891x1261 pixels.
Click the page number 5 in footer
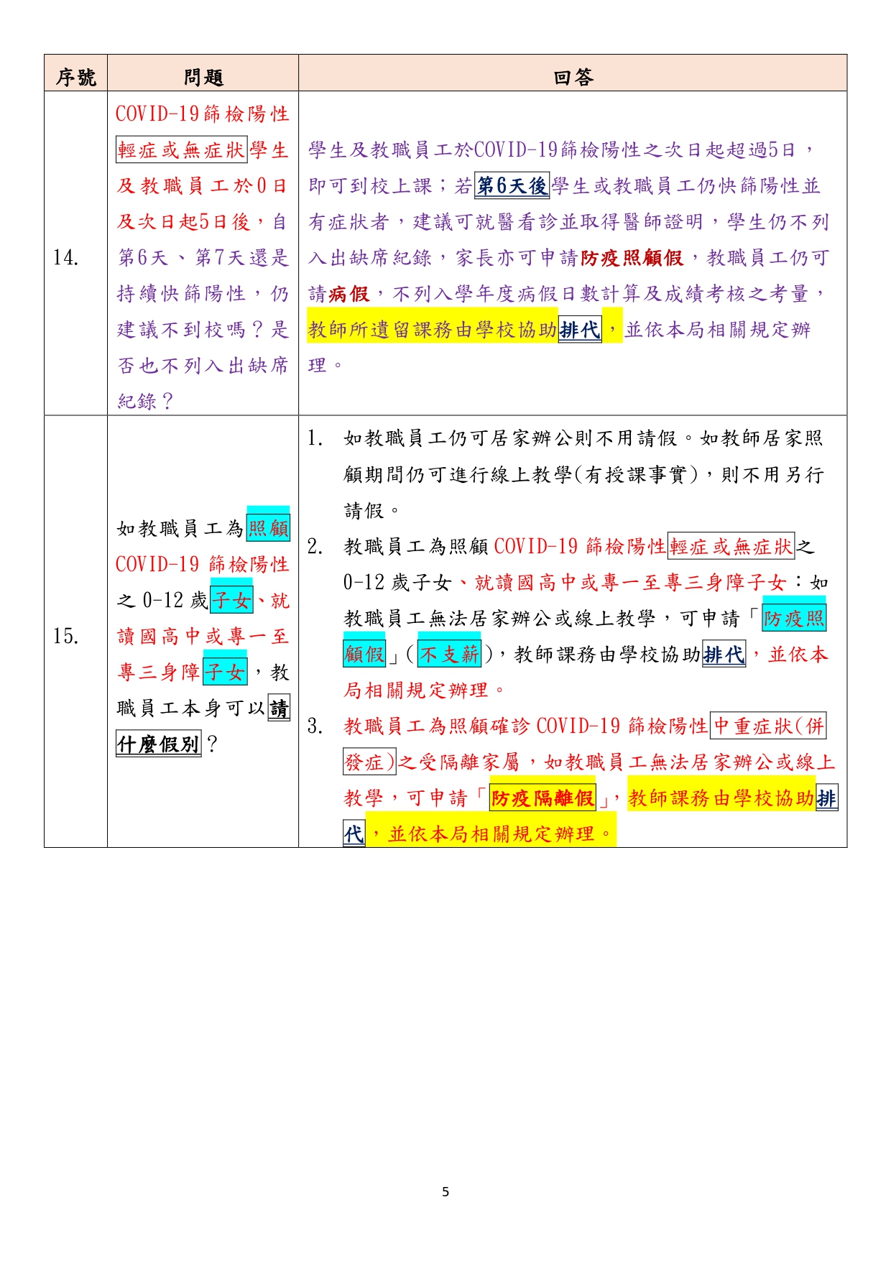click(x=445, y=1192)
